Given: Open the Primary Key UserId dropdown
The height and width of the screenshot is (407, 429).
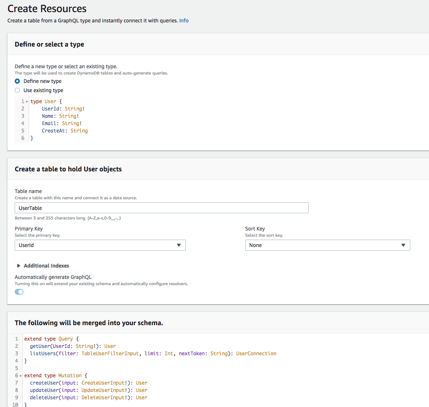Looking at the screenshot, I should tap(100, 245).
